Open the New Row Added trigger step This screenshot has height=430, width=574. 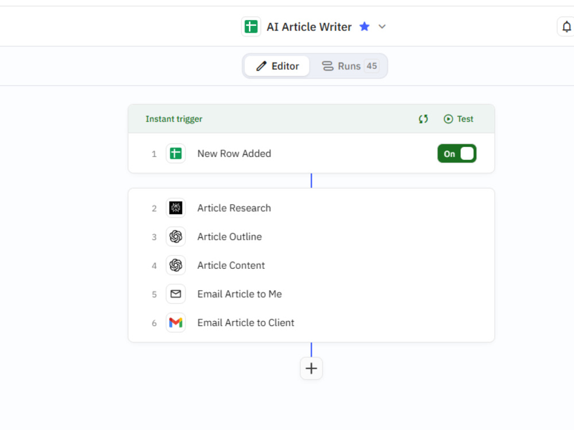point(311,154)
